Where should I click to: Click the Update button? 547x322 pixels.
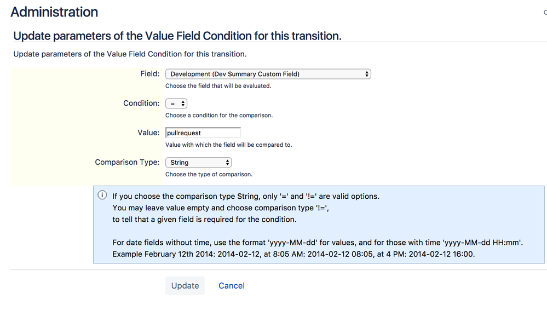(x=185, y=286)
